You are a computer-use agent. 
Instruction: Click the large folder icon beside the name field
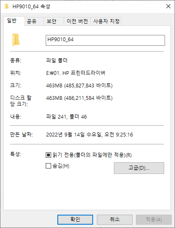(x=16, y=40)
